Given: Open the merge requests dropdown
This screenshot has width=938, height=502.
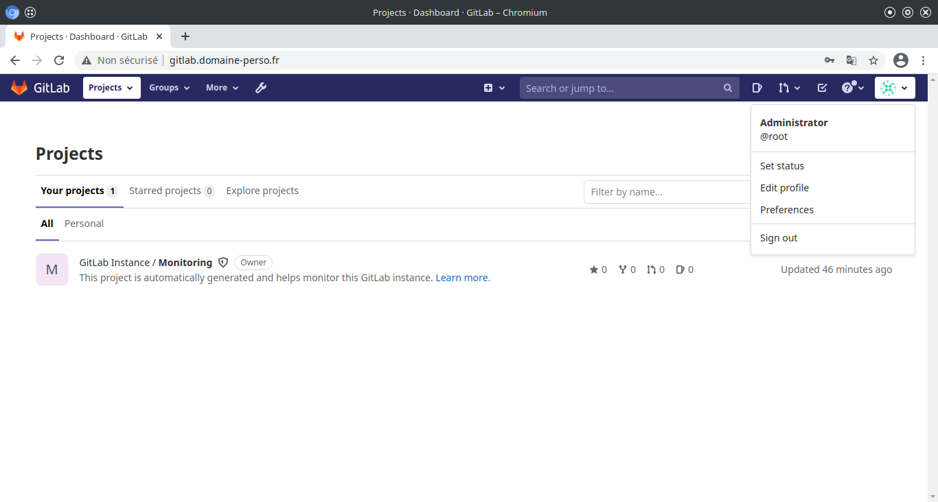Looking at the screenshot, I should (789, 88).
